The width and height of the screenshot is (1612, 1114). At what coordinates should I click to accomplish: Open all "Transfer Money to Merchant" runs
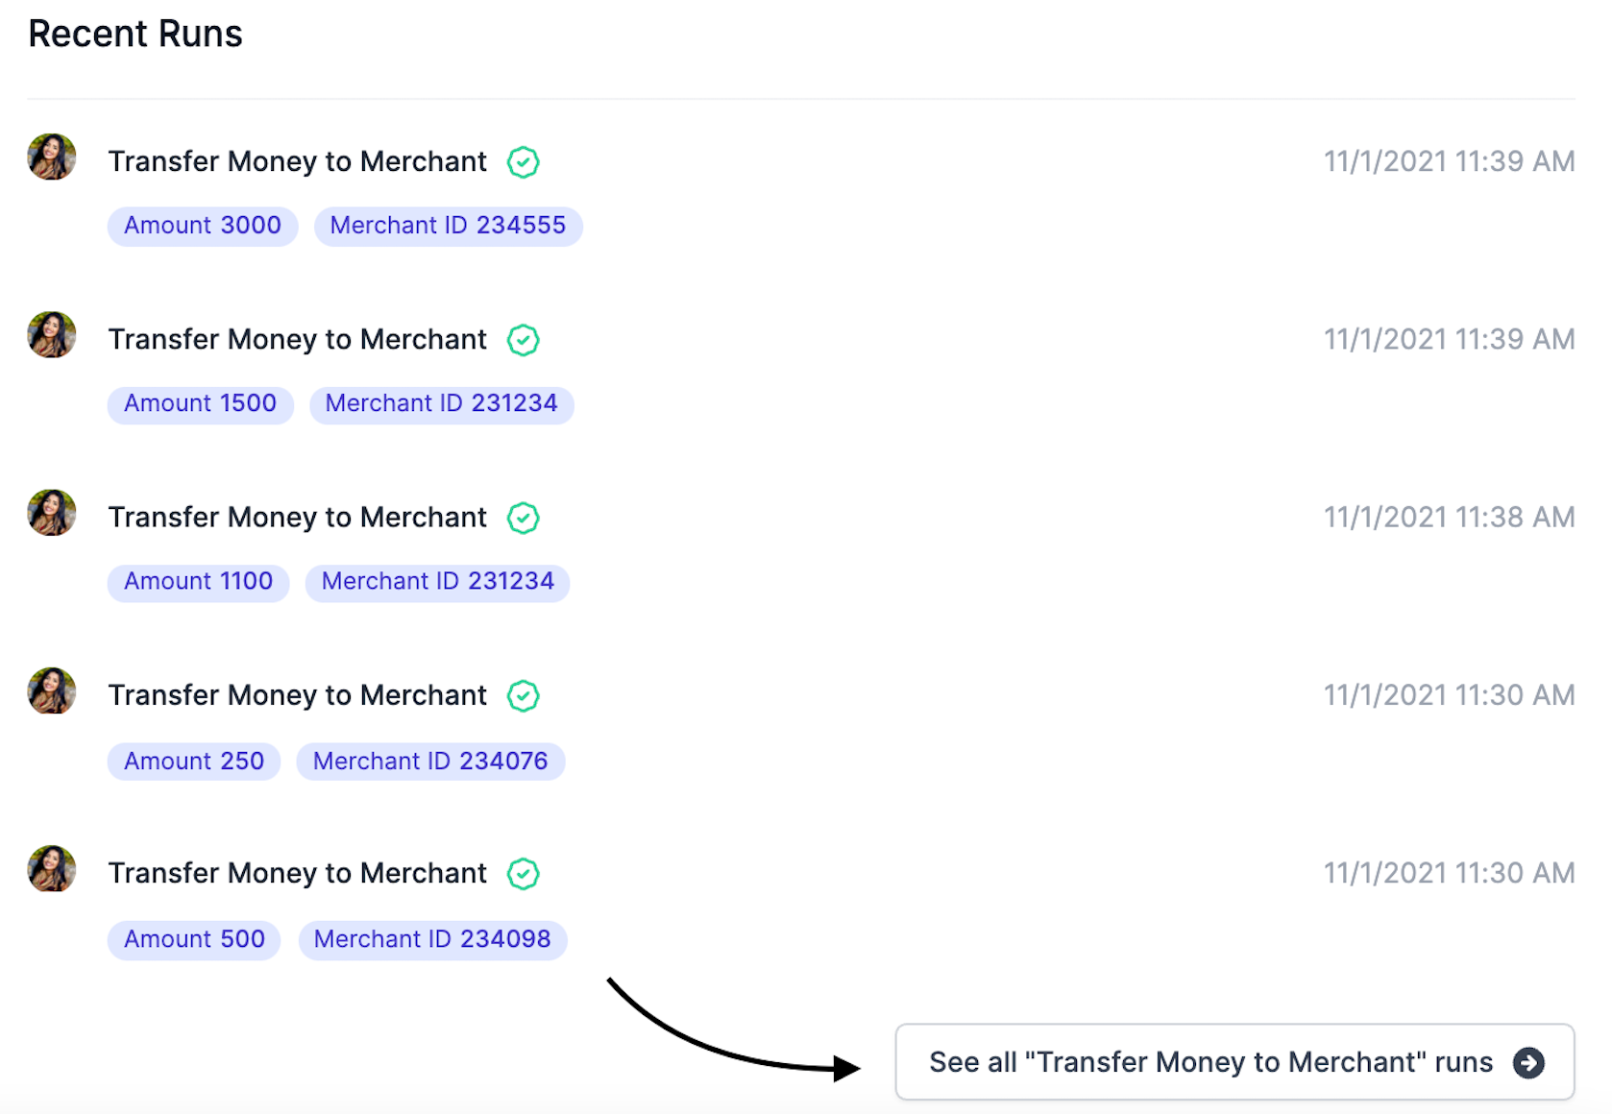[1234, 1061]
